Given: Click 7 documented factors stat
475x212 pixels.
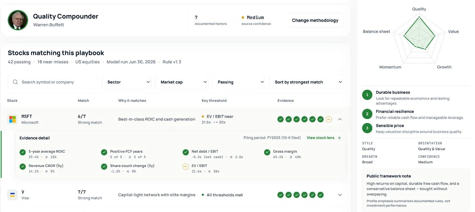Looking at the screenshot, I should coord(210,20).
